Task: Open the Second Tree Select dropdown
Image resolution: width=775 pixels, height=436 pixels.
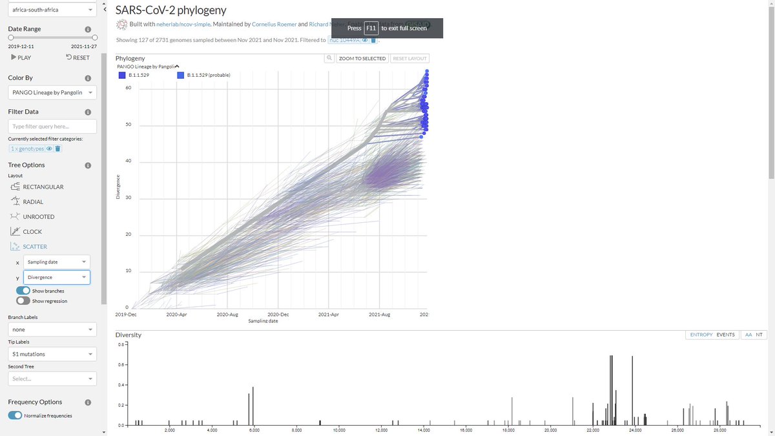Action: (x=52, y=379)
